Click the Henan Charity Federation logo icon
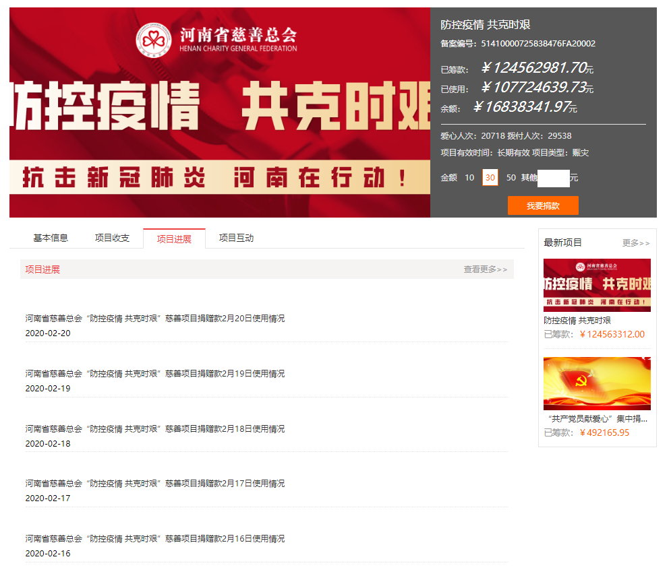Viewport: 669px width, 582px height. pos(154,40)
